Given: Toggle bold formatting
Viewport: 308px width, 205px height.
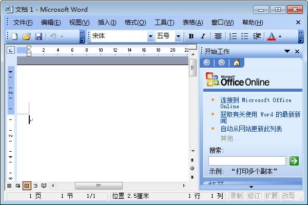Looking at the screenshot, I should pos(191,36).
